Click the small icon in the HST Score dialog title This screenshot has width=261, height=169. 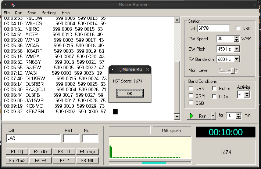pyautogui.click(x=121, y=70)
